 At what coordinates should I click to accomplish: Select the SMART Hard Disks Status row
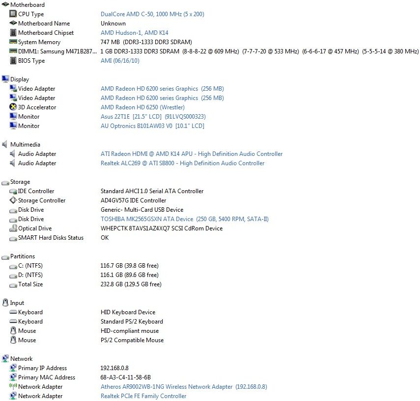(51, 238)
